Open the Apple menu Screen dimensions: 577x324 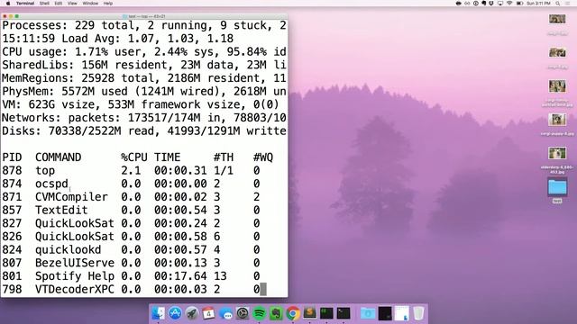8,4
